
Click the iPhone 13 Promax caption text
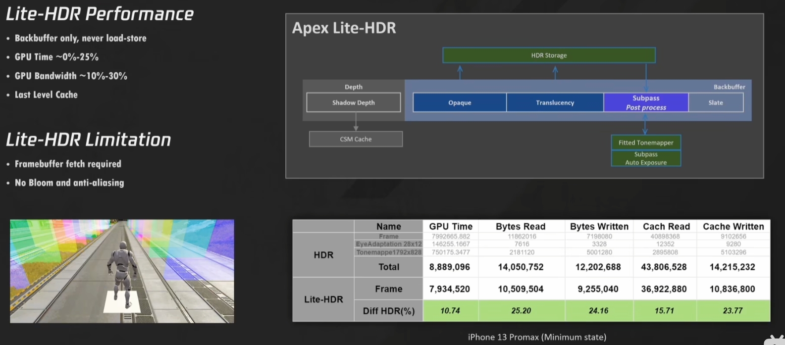coord(537,337)
